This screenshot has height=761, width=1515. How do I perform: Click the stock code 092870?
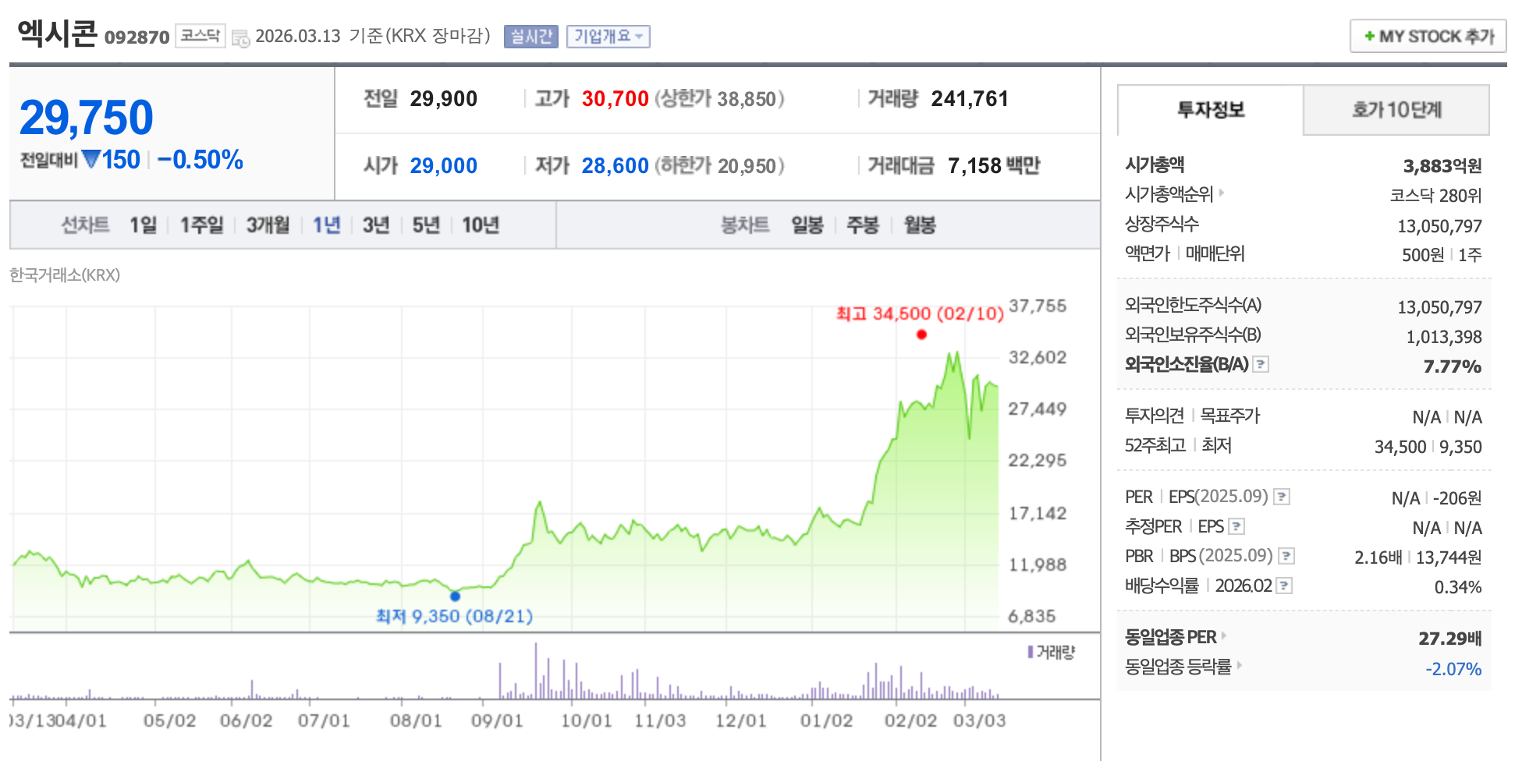(x=137, y=37)
